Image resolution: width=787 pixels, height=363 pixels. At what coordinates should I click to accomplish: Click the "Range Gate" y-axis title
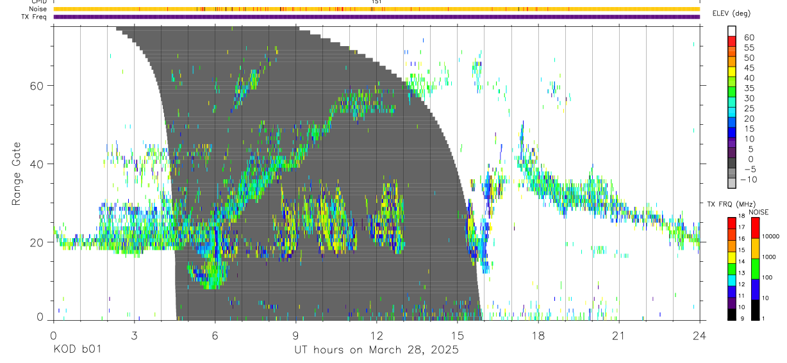tap(17, 173)
